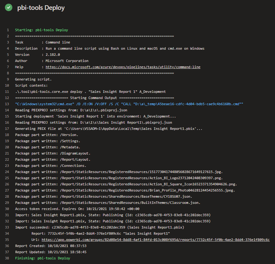Viewport: 275px width, 264px height.
Task: Click the Action_BI_Logo png package line
Action: pos(119,178)
